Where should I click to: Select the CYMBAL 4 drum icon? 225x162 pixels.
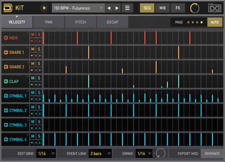[6, 139]
